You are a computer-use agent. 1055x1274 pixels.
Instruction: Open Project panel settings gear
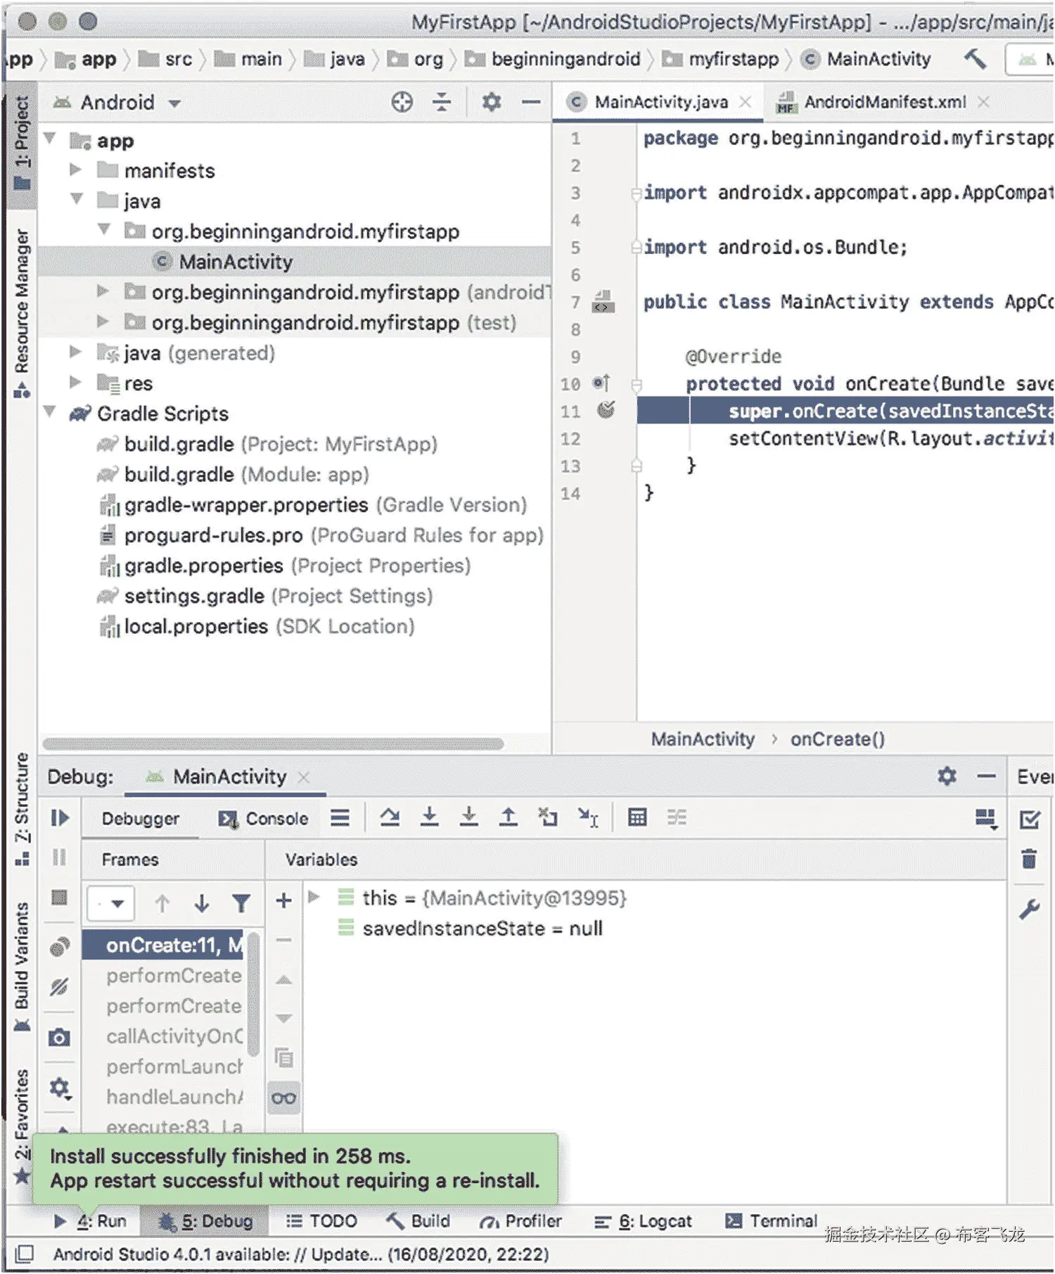492,102
